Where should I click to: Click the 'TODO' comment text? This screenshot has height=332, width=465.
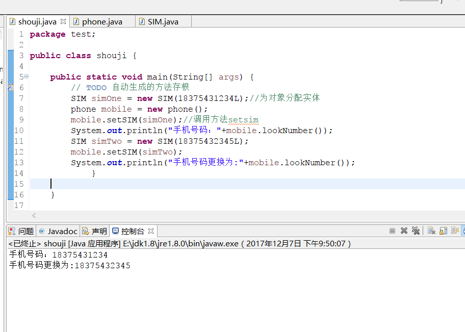pyautogui.click(x=96, y=88)
